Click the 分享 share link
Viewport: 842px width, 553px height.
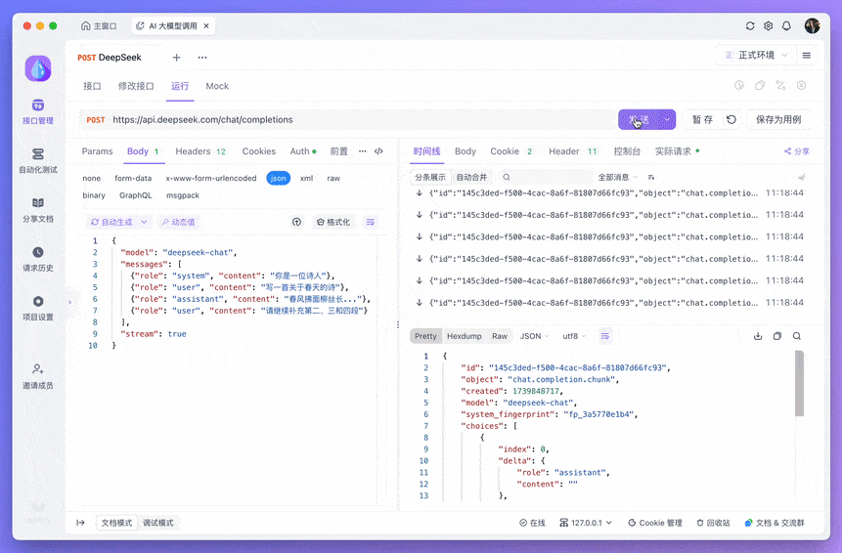coord(796,151)
